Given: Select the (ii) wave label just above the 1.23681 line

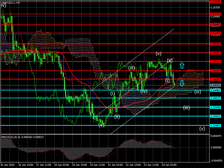Looking at the screenshot, I should [117, 116].
